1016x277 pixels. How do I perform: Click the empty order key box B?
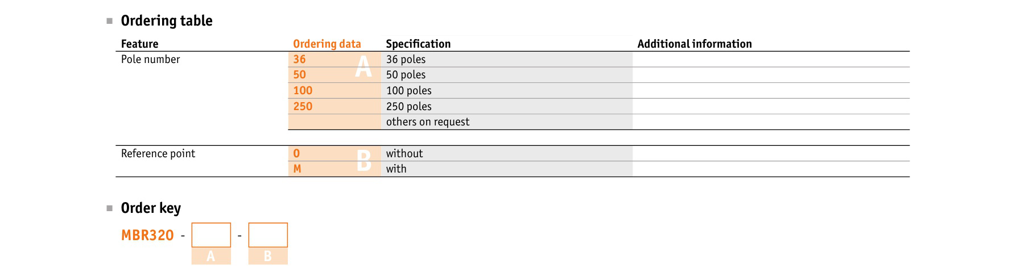point(268,235)
